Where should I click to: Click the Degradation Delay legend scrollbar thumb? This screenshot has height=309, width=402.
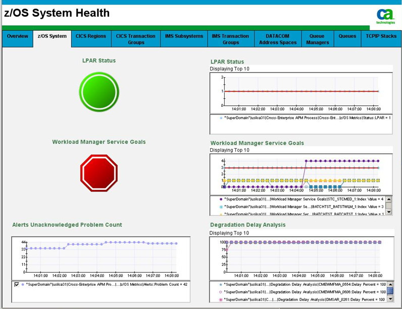click(390, 291)
